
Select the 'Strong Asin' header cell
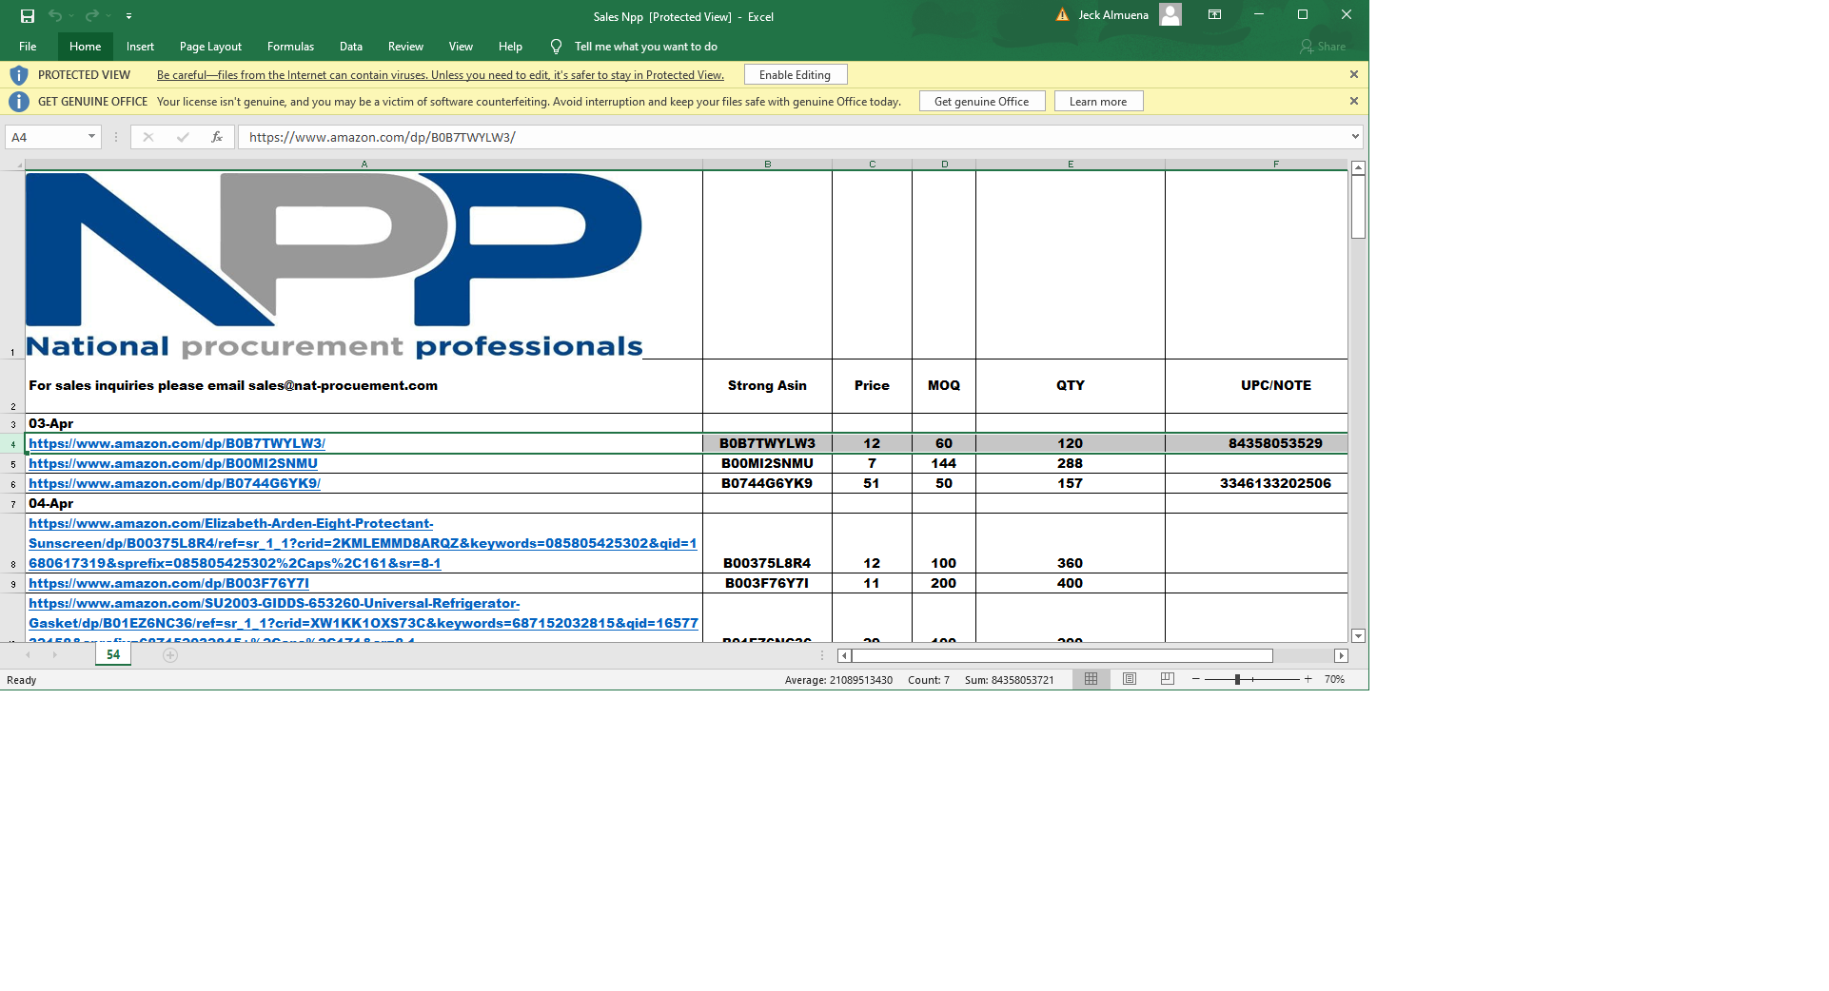coord(767,385)
